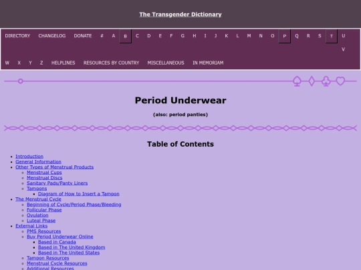Open PMS Resources link
The width and height of the screenshot is (361, 270).
[43, 231]
